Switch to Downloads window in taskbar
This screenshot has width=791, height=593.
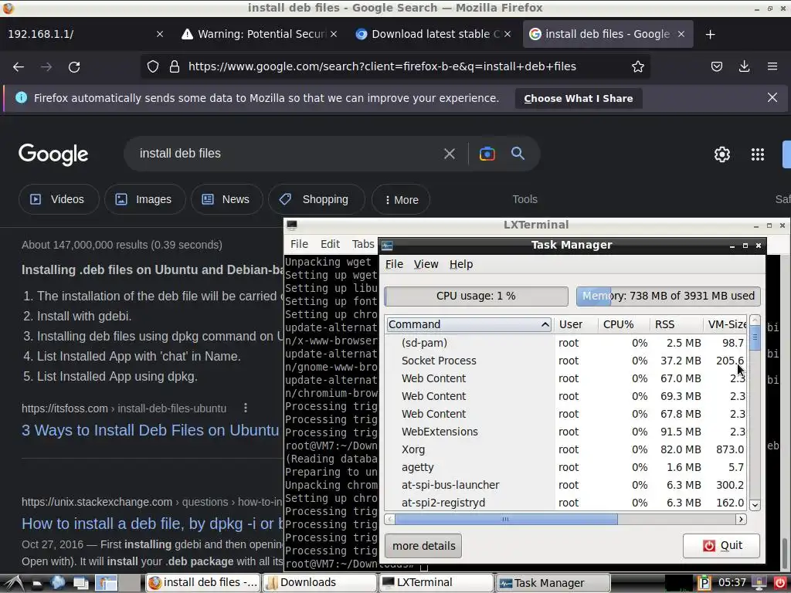[x=319, y=582]
